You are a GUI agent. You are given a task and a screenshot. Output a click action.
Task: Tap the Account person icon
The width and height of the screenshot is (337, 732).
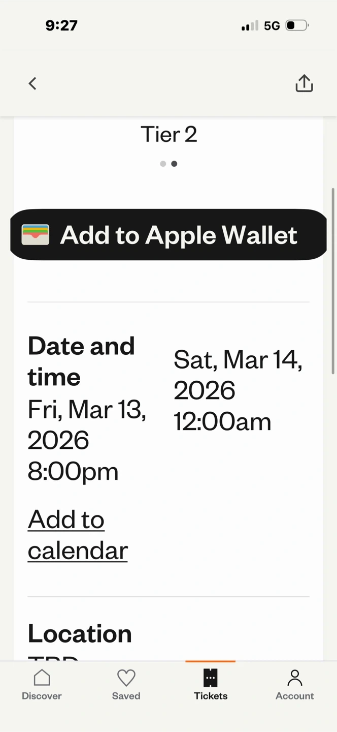(294, 678)
